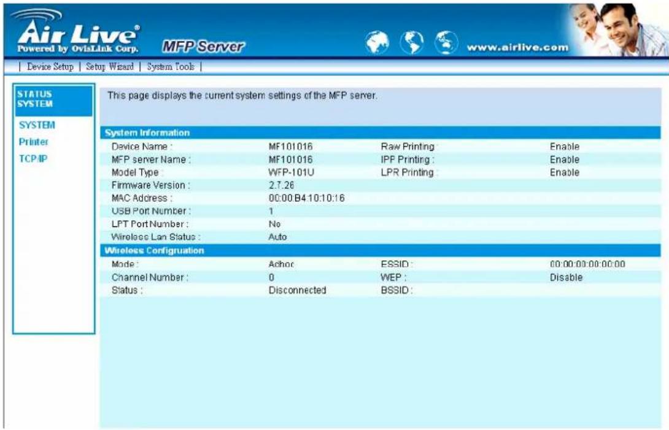Click the System Information section header
669x430 pixels.
pyautogui.click(x=380, y=132)
